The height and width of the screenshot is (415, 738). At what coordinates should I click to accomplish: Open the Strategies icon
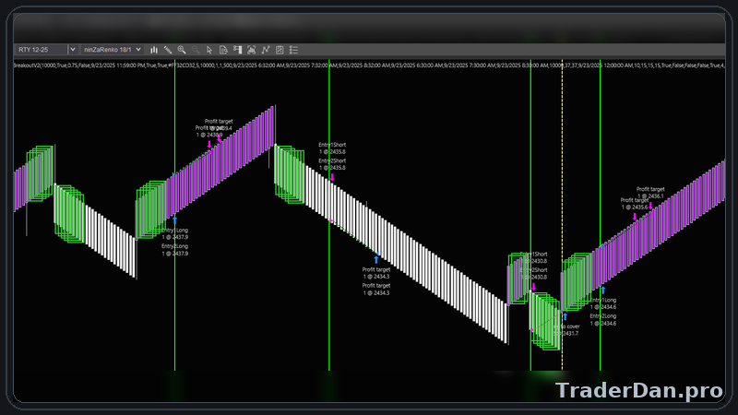point(280,50)
